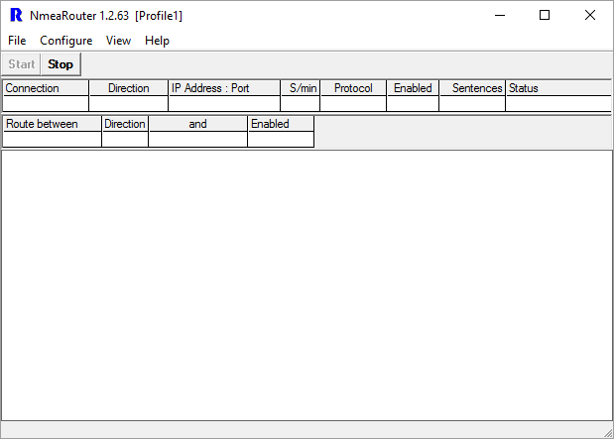Open the Help menu

[157, 41]
